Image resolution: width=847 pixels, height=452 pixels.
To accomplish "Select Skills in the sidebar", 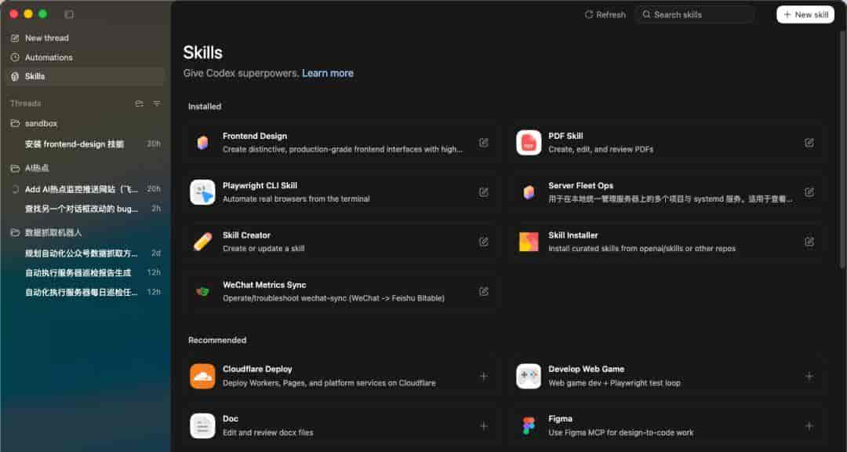I will pyautogui.click(x=85, y=77).
